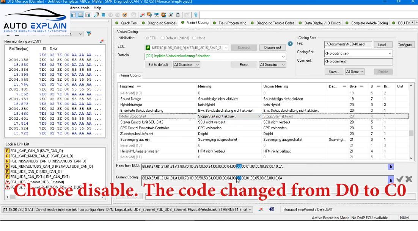Click the F icon of FGL_UDS_CAN_D link

pyautogui.click(x=7, y=172)
